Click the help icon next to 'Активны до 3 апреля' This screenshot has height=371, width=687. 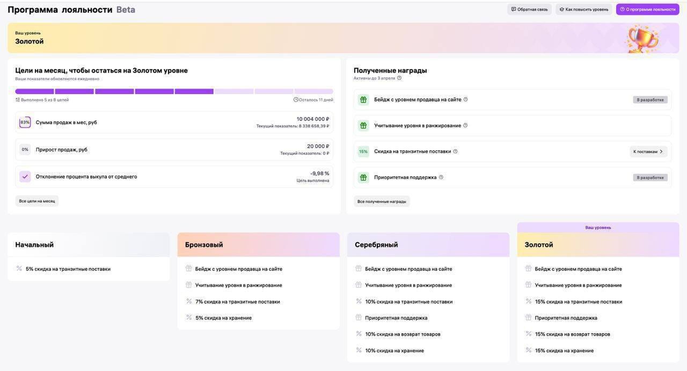coord(399,78)
